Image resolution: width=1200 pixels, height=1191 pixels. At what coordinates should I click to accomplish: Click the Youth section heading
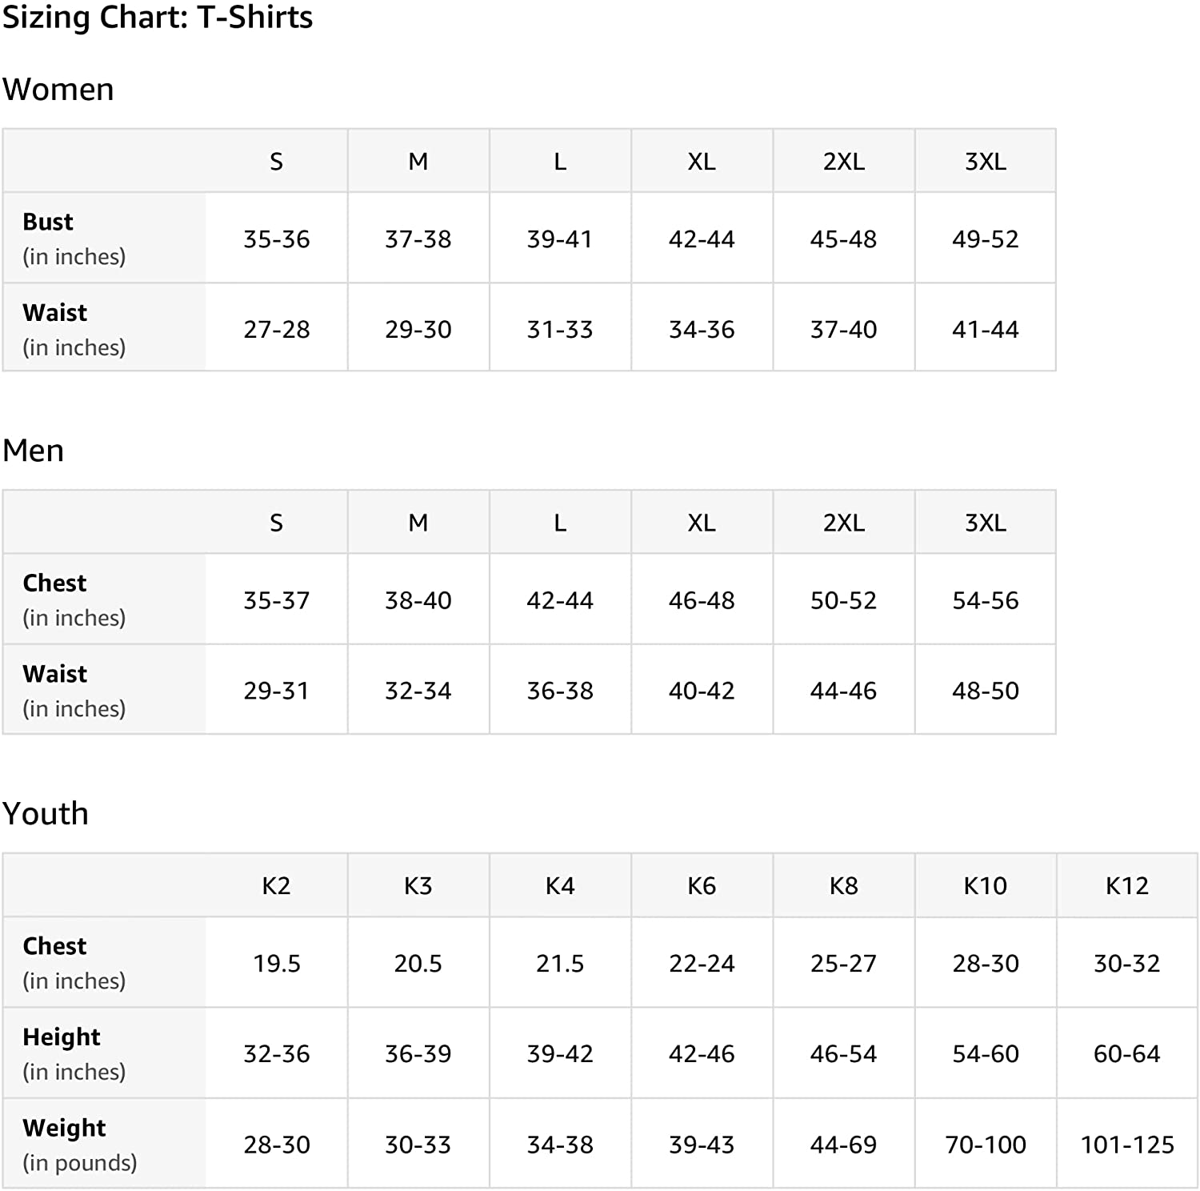pos(46,813)
